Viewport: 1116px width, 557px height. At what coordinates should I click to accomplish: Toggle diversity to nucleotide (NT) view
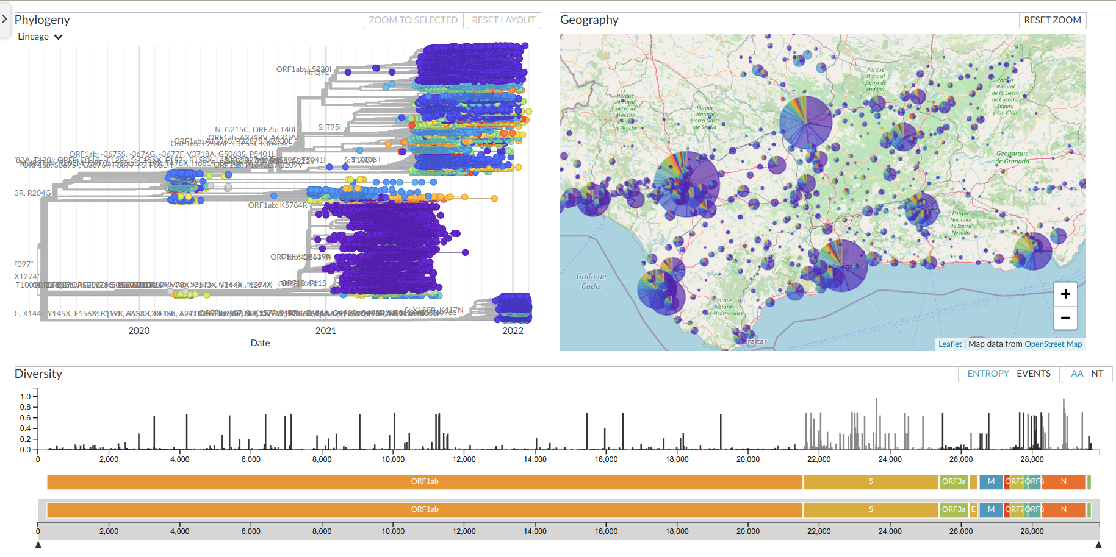[x=1097, y=374]
